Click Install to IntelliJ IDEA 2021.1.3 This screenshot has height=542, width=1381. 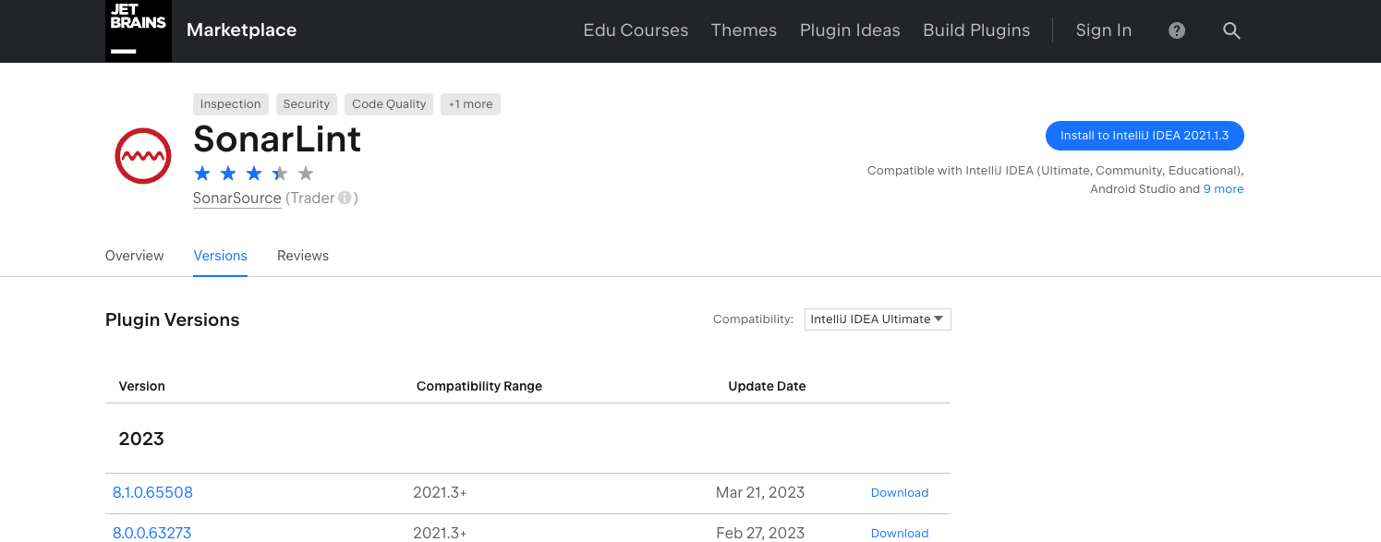pyautogui.click(x=1145, y=135)
